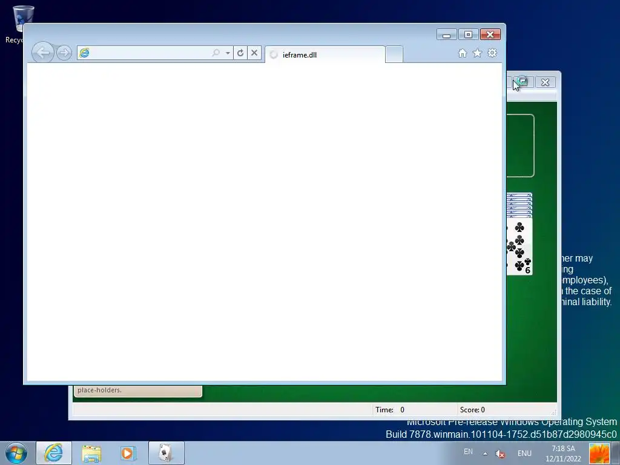
Task: Close the Internet Explorer window
Action: pos(490,35)
